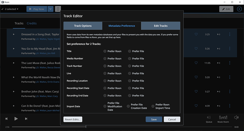The width and height of the screenshot is (244, 131).
Task: Play You Go to My Head track arrow
Action: coord(14,48)
